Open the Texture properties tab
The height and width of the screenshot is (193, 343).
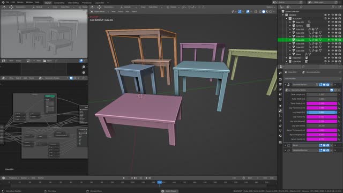pos(280,142)
